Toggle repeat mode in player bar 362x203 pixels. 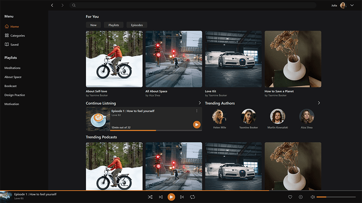point(192,197)
